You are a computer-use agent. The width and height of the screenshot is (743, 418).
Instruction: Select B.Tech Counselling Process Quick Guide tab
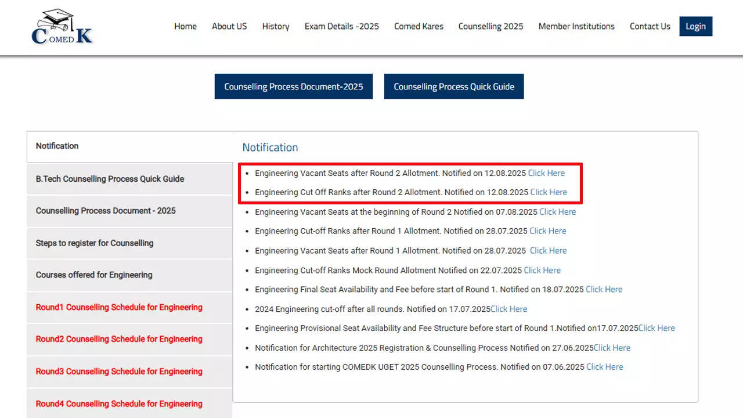(130, 179)
